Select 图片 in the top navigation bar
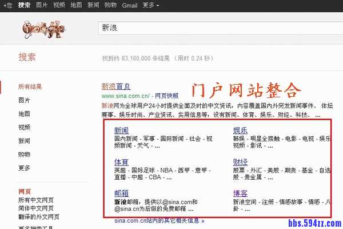This screenshot has height=229, width=343. pyautogui.click(x=42, y=5)
